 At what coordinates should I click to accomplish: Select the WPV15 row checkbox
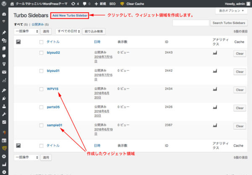click(x=41, y=89)
